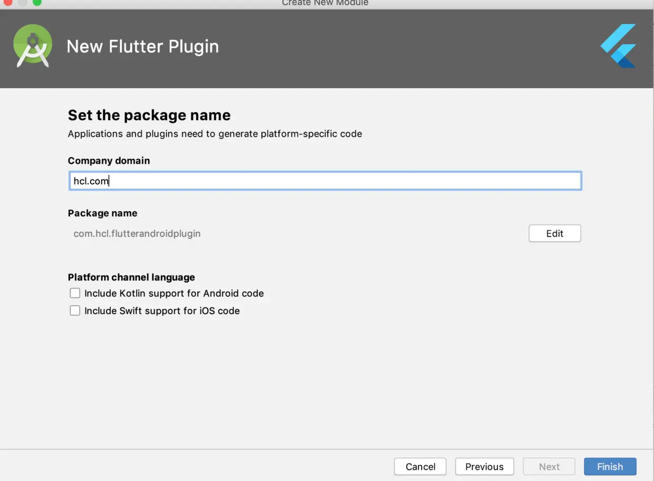
Task: Click the Flutter logo in header
Action: pos(618,46)
